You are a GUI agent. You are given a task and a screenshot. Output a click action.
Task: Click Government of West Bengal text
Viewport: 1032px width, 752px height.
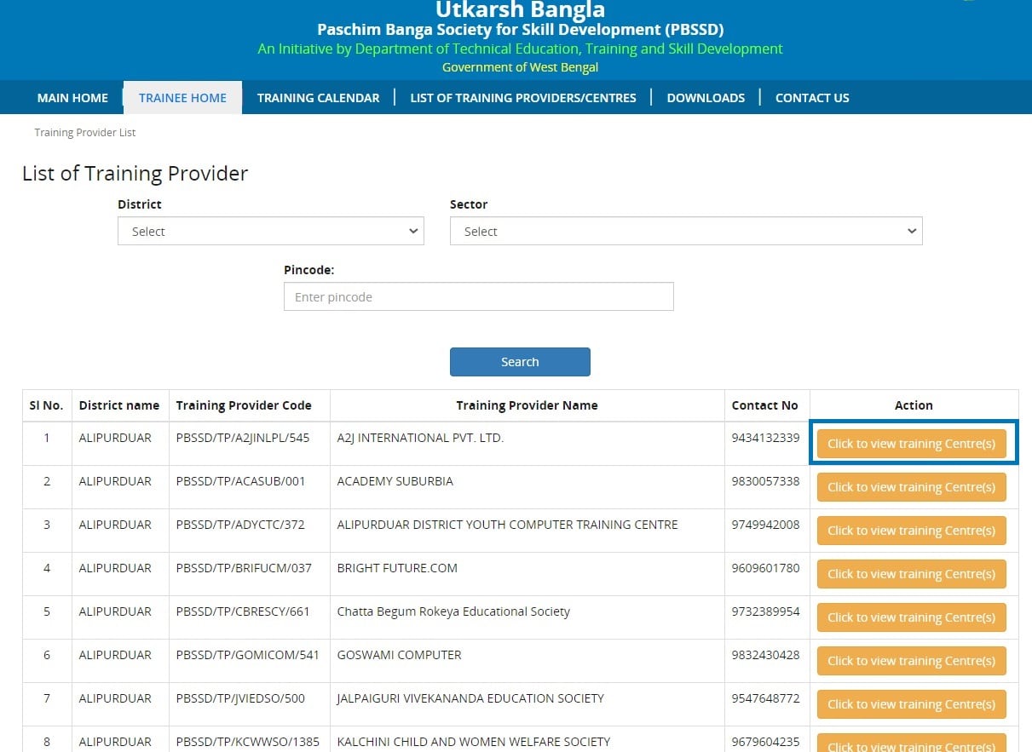(x=520, y=67)
